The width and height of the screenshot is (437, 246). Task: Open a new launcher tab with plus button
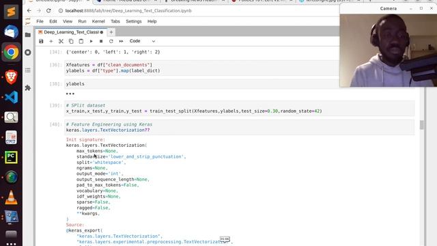coord(111,32)
